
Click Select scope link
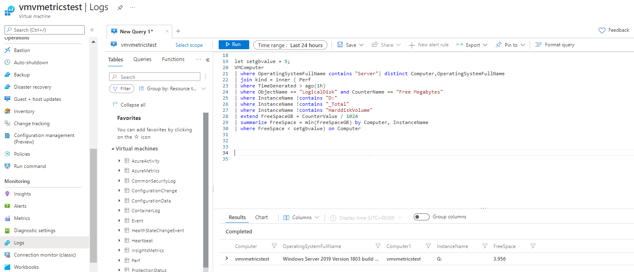click(x=189, y=45)
